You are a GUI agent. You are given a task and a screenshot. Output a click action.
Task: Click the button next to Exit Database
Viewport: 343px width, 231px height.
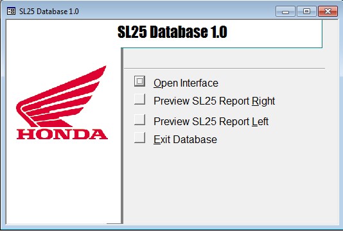pyautogui.click(x=139, y=138)
